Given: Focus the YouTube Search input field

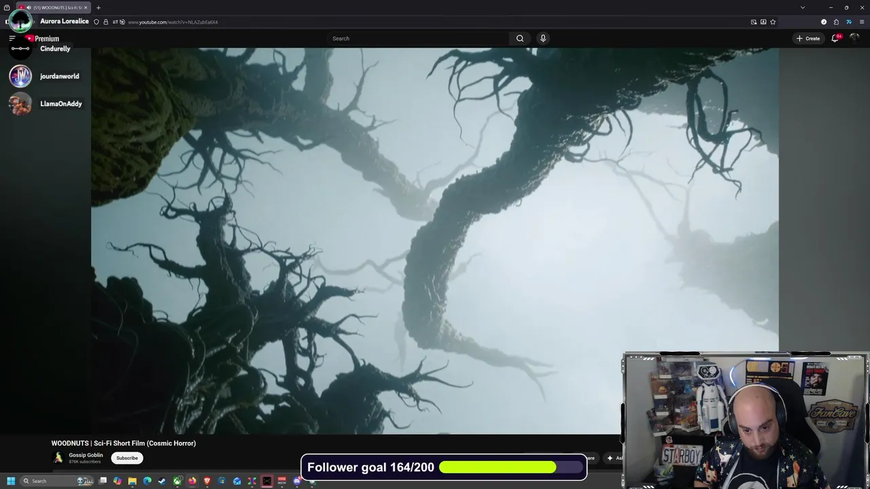Looking at the screenshot, I should 418,39.
